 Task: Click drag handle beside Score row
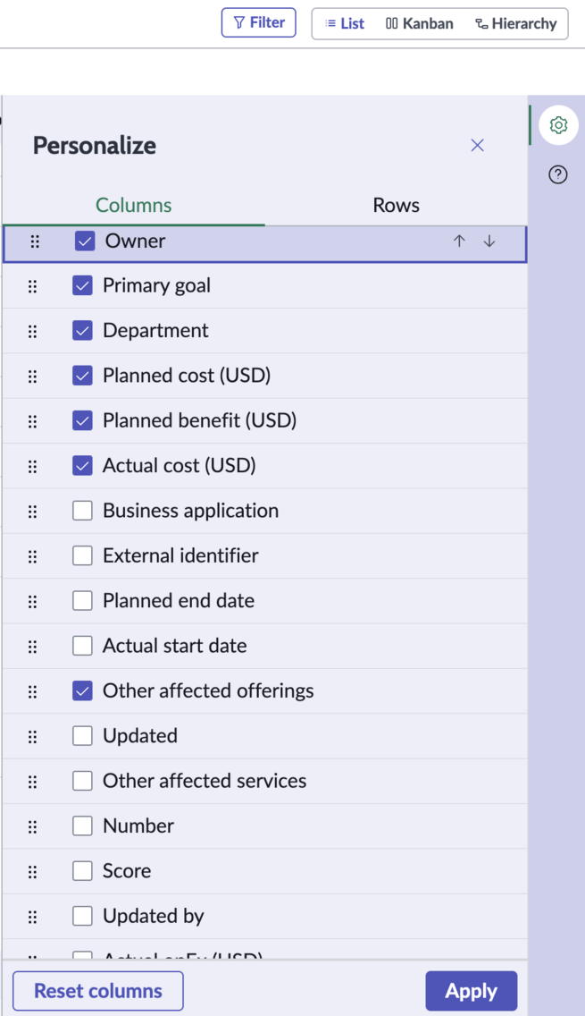coord(33,871)
